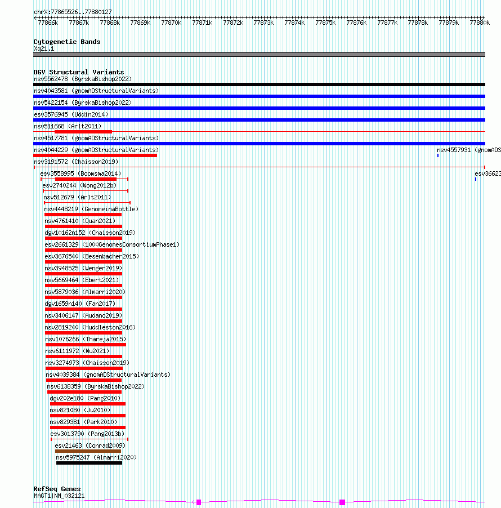The width and height of the screenshot is (501, 508).
Task: Click the 77875k ruler position
Action: (x=325, y=23)
